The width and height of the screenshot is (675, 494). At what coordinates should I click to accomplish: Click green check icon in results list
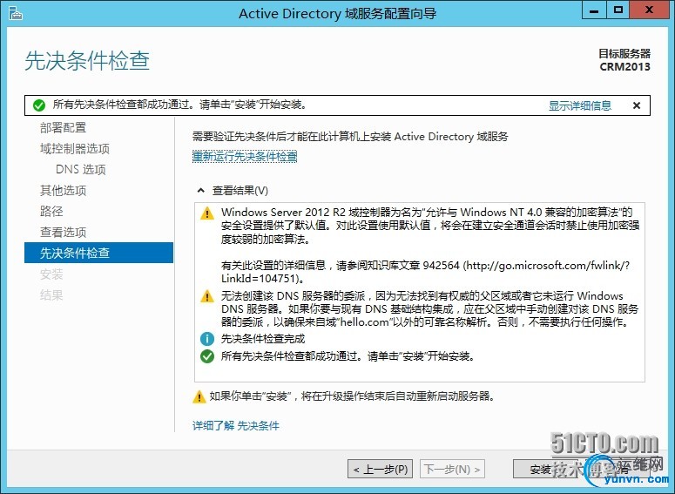click(x=207, y=356)
